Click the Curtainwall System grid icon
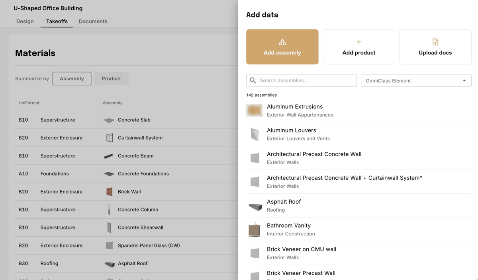This screenshot has height=280, width=478. pyautogui.click(x=110, y=138)
